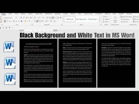Open the Review ribbon tab
This screenshot has width=139, height=104.
coord(73,14)
